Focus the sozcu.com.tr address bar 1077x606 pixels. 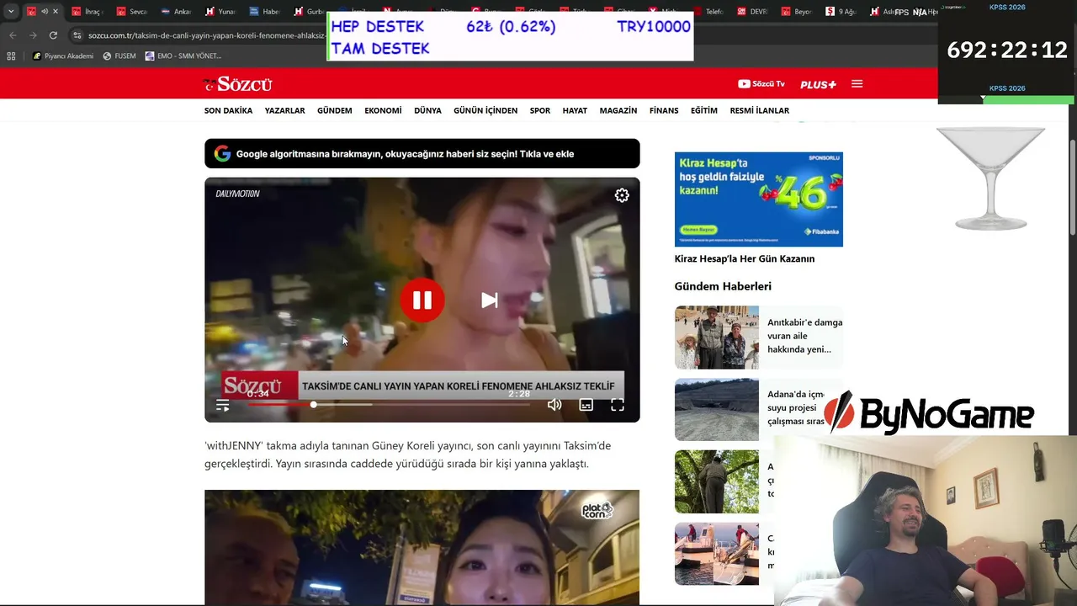[x=206, y=35]
